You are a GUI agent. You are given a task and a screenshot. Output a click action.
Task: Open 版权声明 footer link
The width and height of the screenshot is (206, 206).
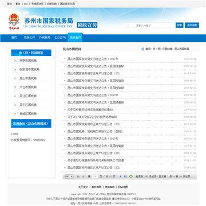tap(97, 187)
